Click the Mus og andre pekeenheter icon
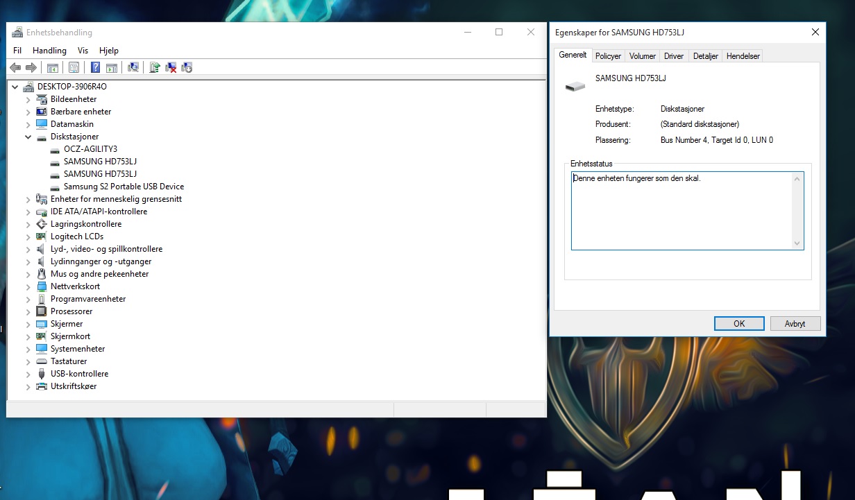 pyautogui.click(x=42, y=274)
